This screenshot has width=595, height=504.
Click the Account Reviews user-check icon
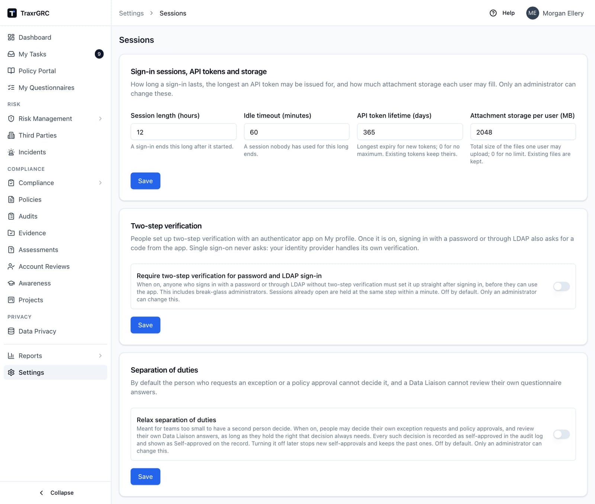[x=11, y=266]
